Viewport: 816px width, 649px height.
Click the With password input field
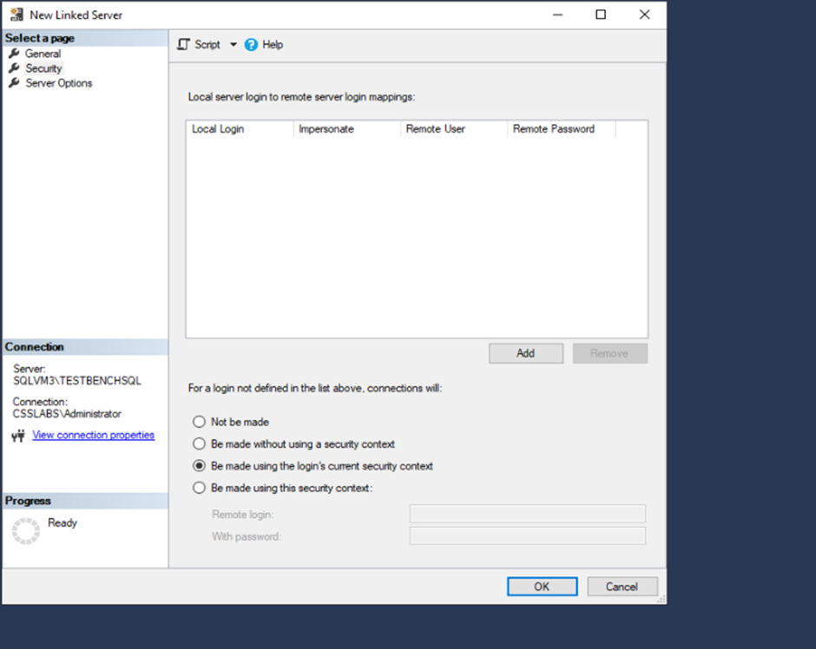coord(528,535)
